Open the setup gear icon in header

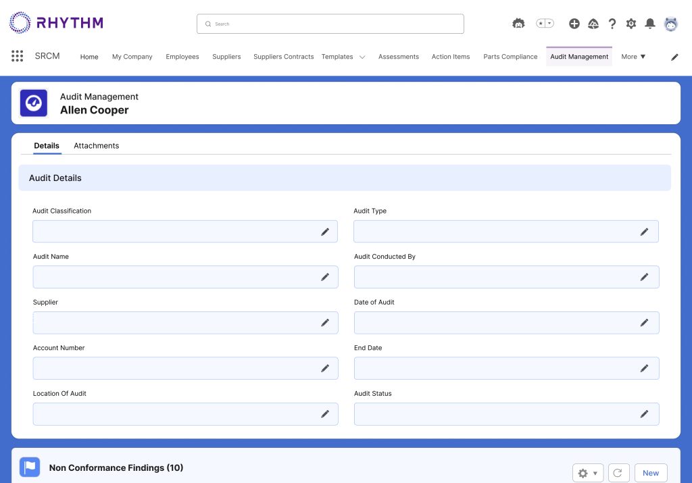(x=631, y=24)
